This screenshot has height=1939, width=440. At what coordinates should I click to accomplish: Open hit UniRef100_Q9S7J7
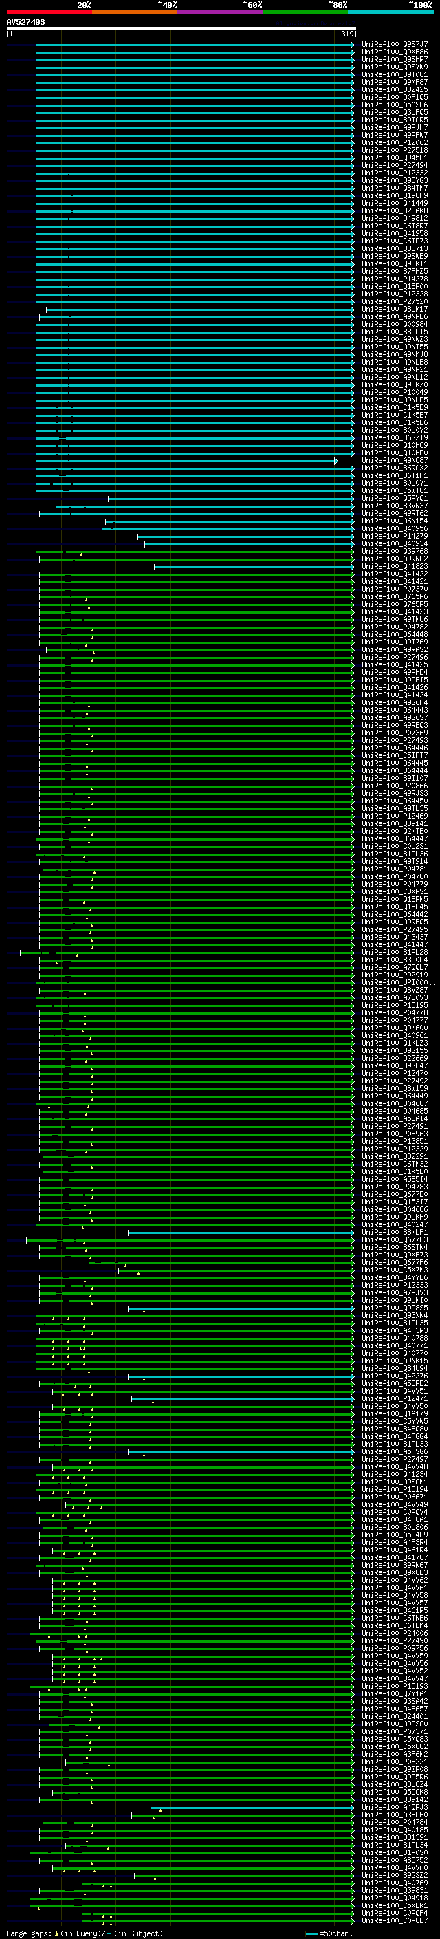[x=395, y=45]
